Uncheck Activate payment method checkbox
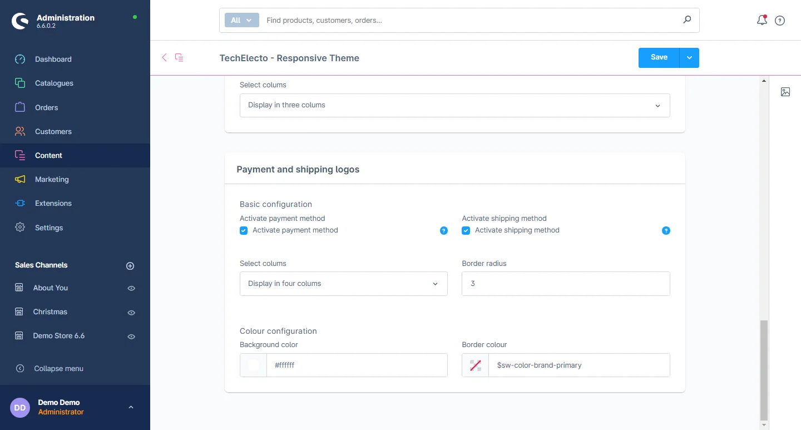The height and width of the screenshot is (430, 801). coord(244,230)
